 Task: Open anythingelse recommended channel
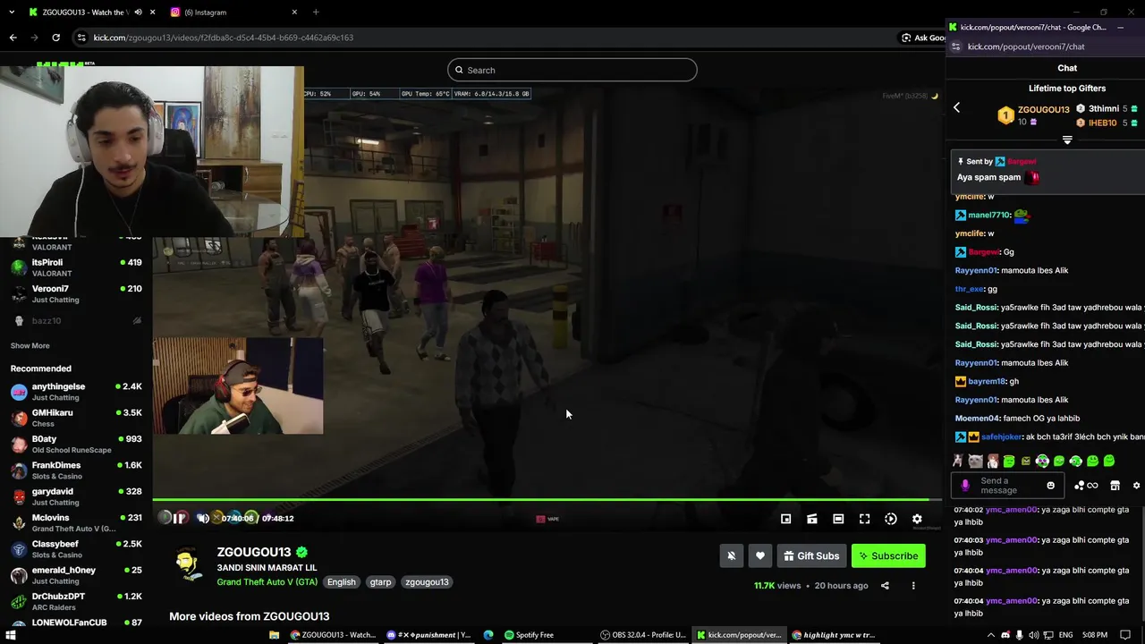[76, 392]
